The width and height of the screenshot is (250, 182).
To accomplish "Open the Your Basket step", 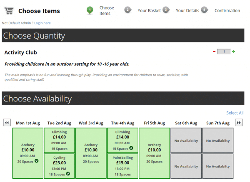I will click(x=149, y=10).
